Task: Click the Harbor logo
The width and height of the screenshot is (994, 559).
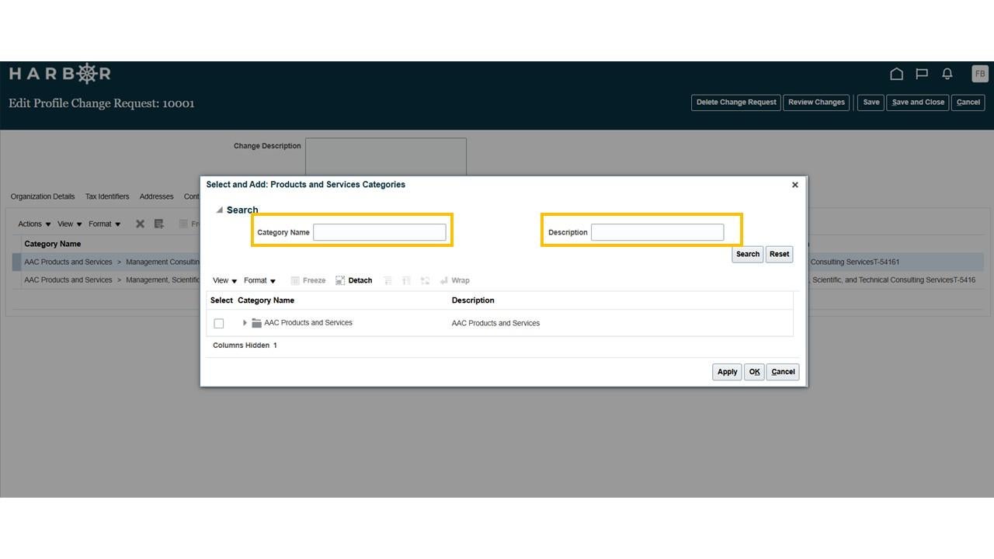Action: click(x=60, y=74)
